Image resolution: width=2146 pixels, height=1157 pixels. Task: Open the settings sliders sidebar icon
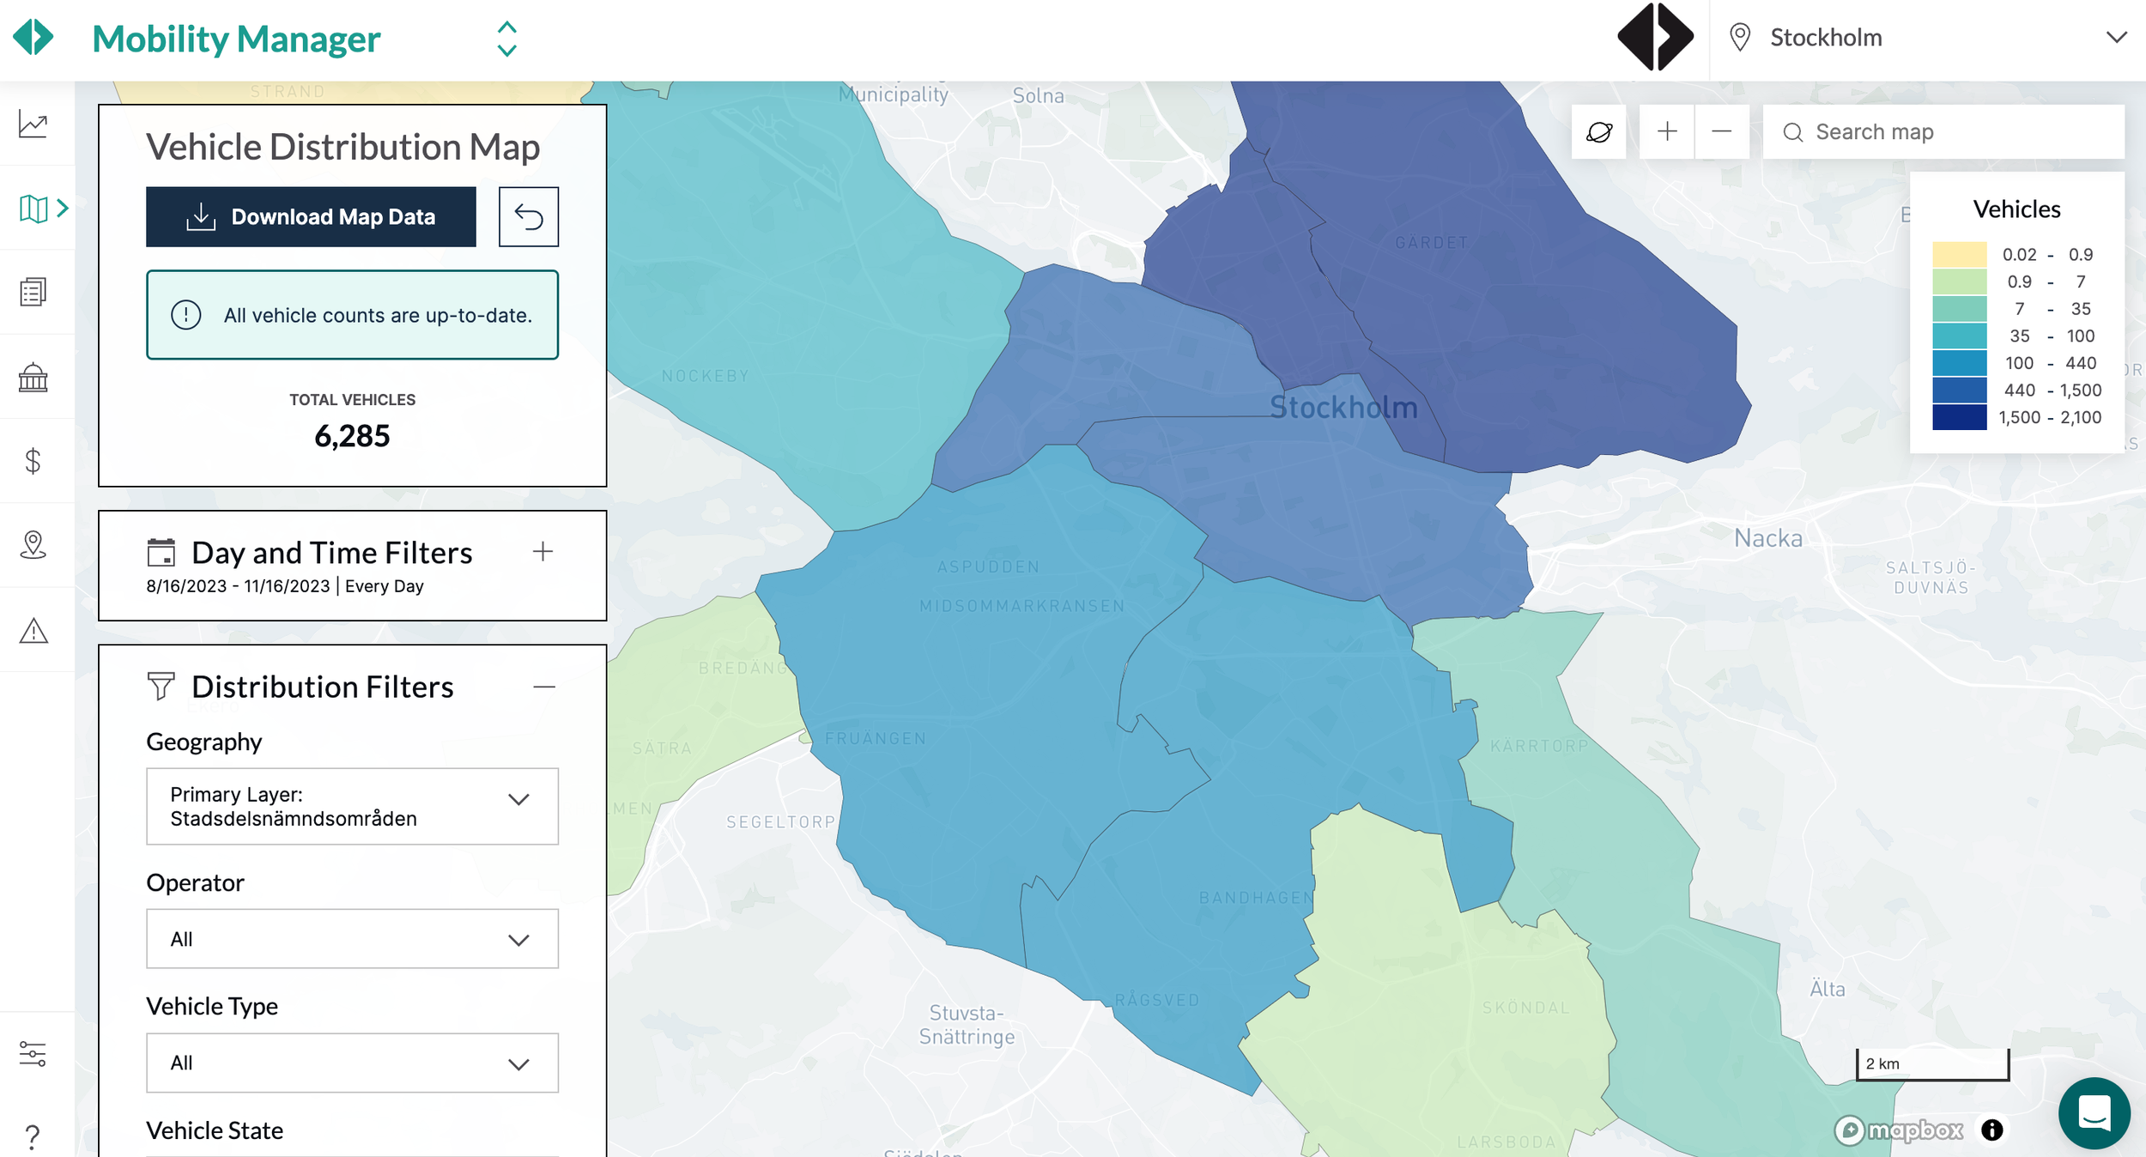tap(33, 1053)
